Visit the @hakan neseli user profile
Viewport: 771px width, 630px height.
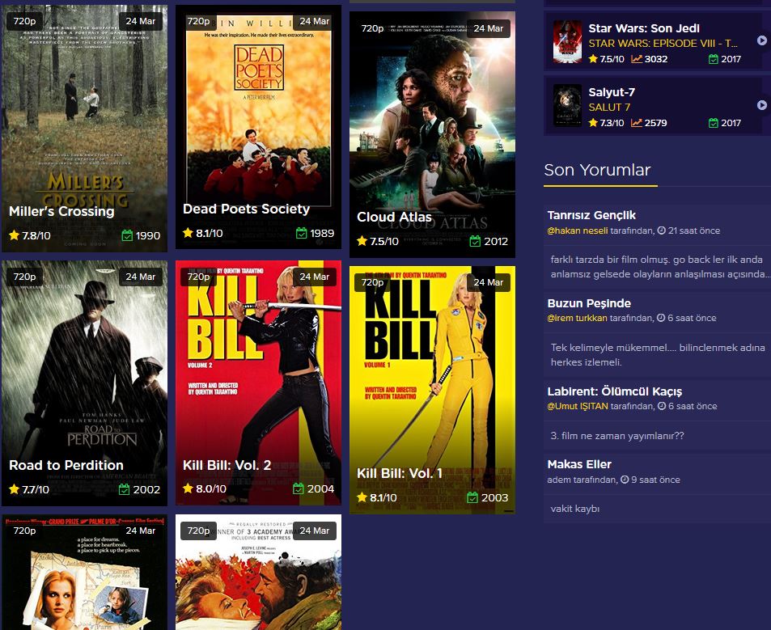click(x=578, y=230)
